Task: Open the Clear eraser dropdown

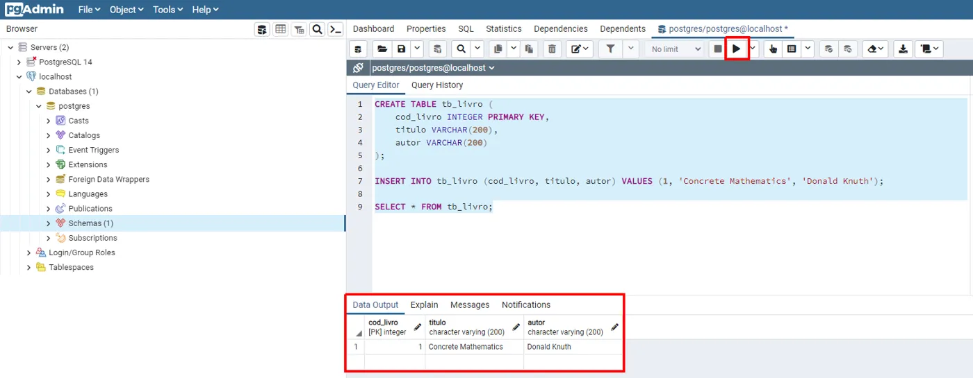Action: tap(875, 49)
